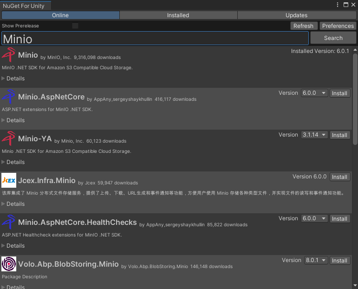Expand Details for Jcex.Infra.Minio
Screen dimensions: 358x289
[x=13, y=204]
